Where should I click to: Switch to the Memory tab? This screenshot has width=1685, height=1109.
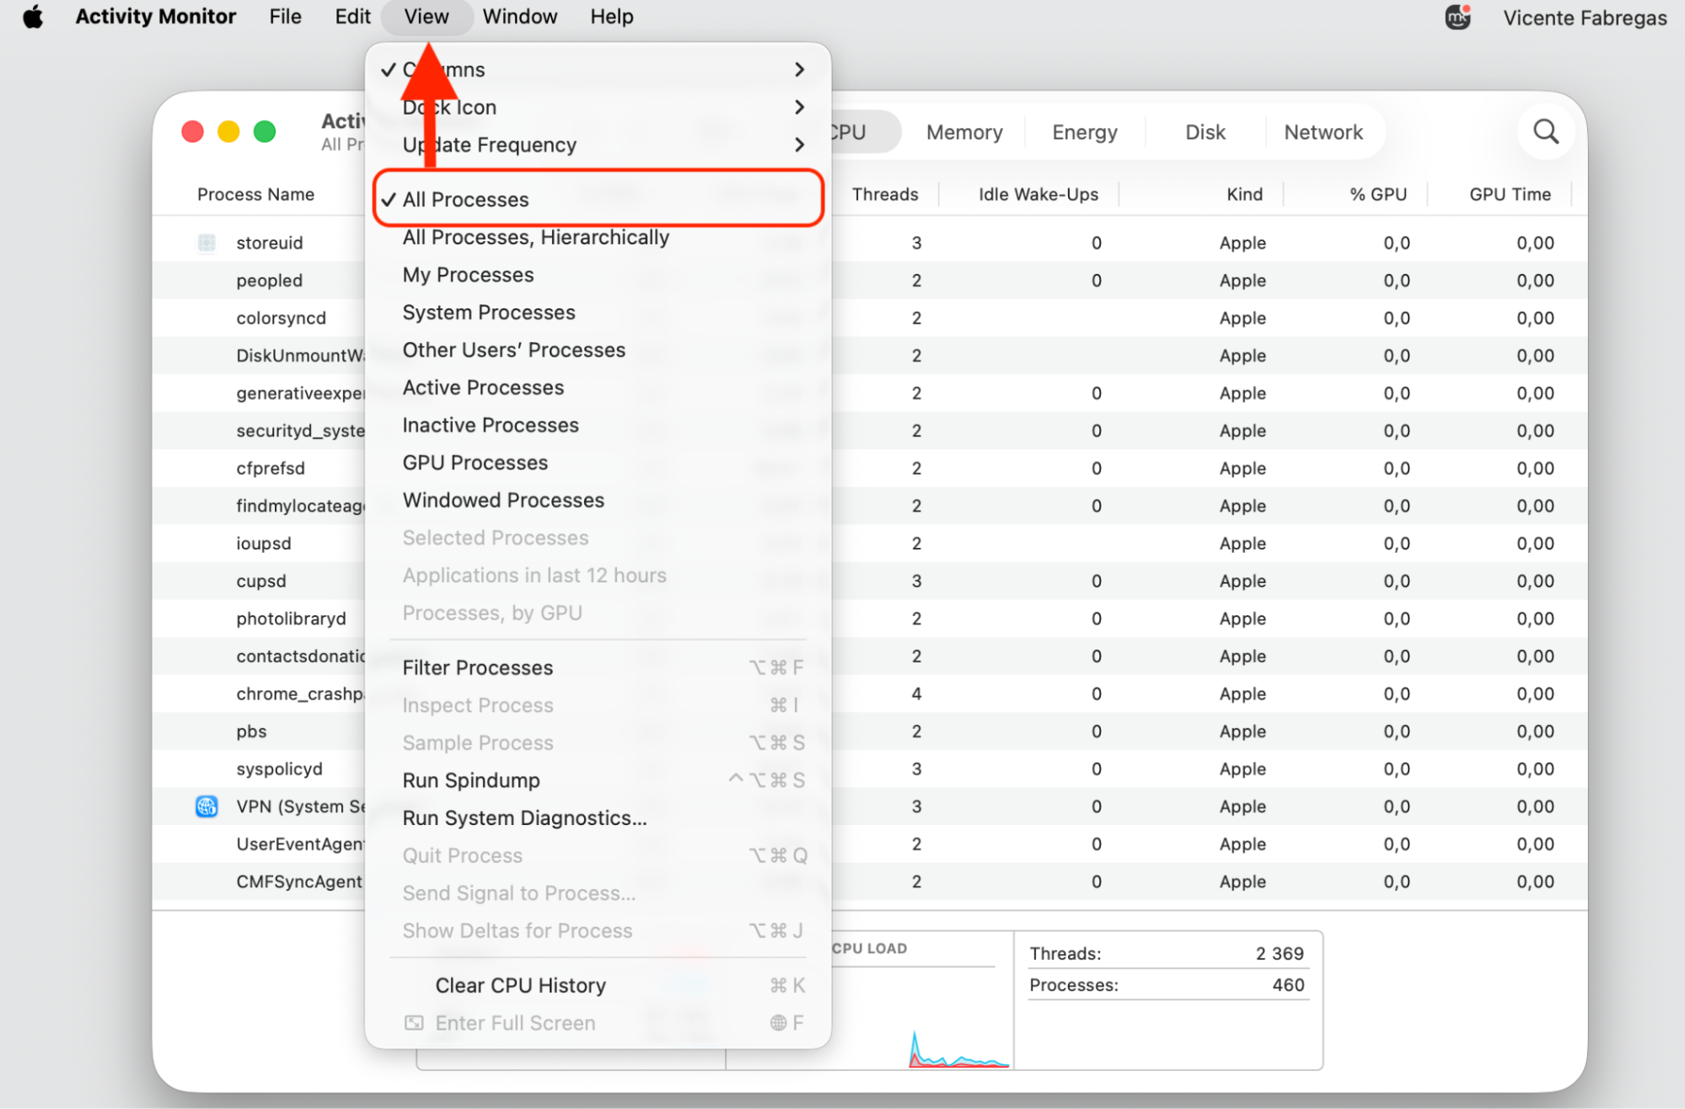[x=963, y=132]
